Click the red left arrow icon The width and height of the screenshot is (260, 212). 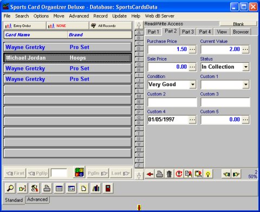point(150,174)
